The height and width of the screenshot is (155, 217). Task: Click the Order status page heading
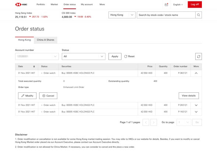click(30, 29)
